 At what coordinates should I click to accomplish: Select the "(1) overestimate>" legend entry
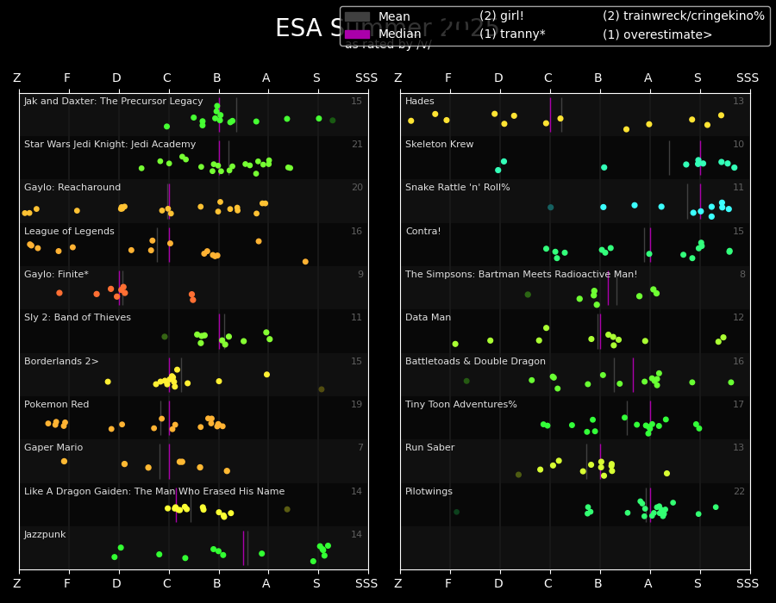click(x=657, y=34)
